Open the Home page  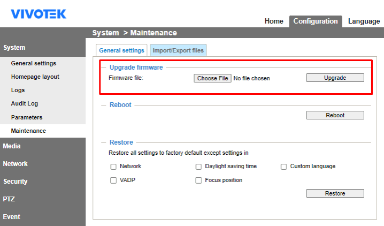pos(274,21)
